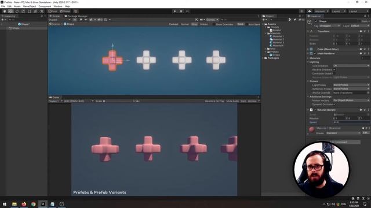Toggle Rotator script enabled checkbox
371x208 pixels.
315,110
